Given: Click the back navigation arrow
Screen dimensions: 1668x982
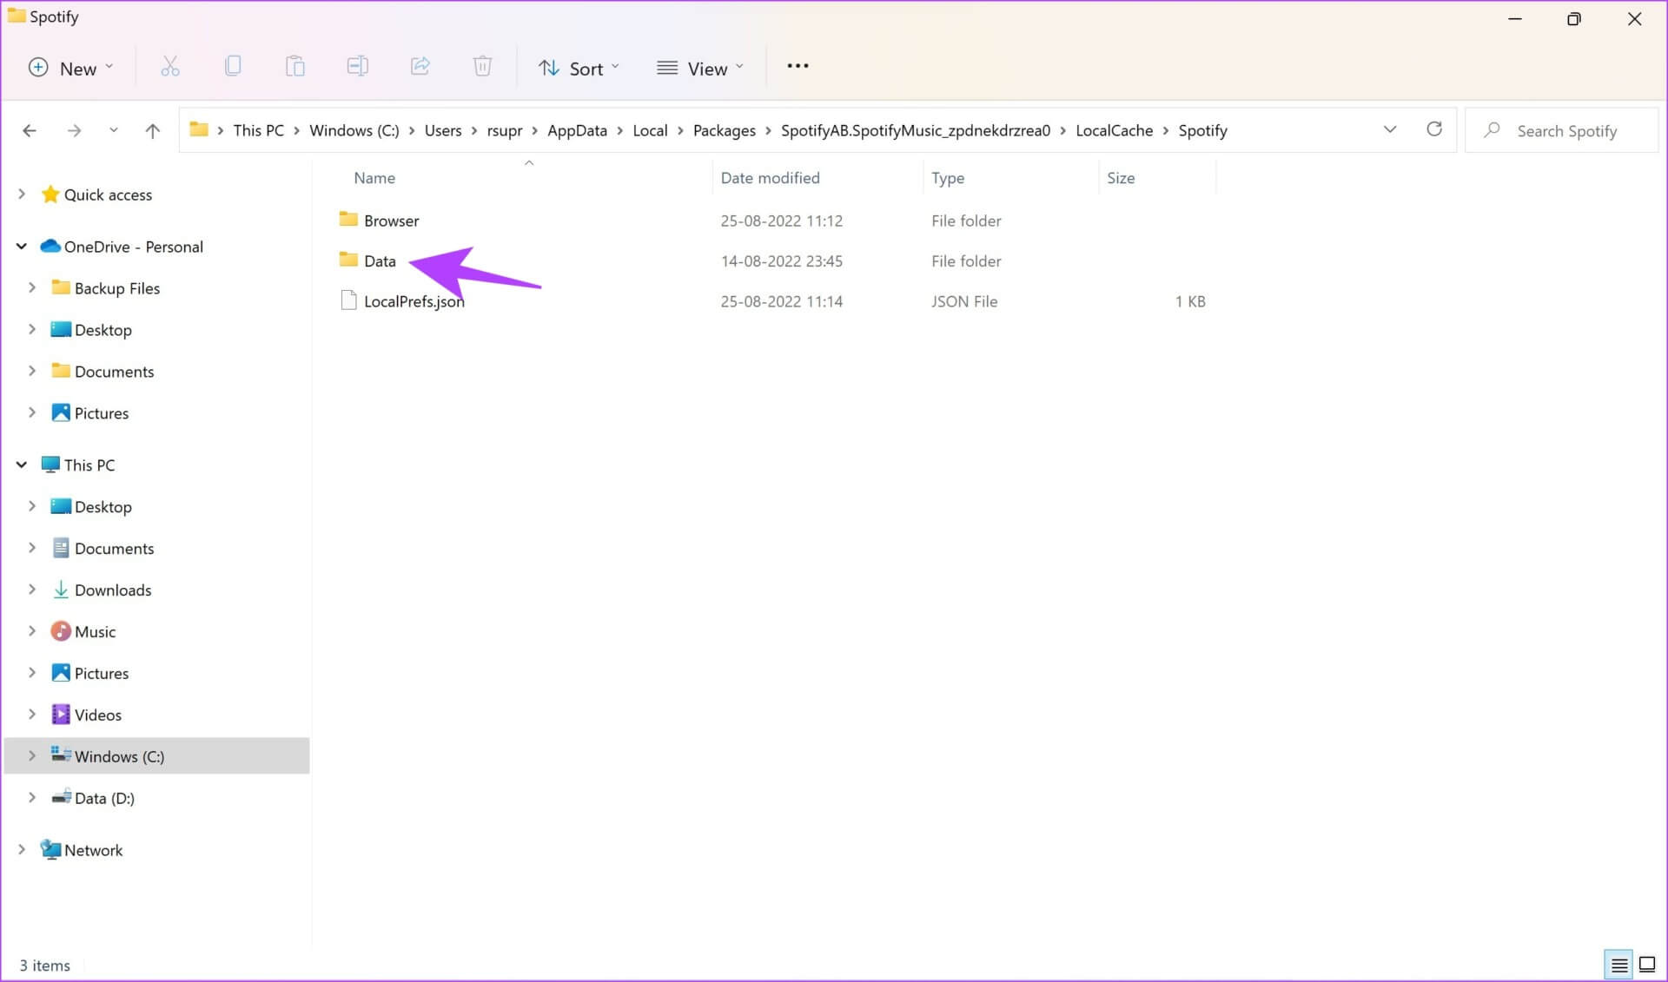Looking at the screenshot, I should pyautogui.click(x=31, y=129).
